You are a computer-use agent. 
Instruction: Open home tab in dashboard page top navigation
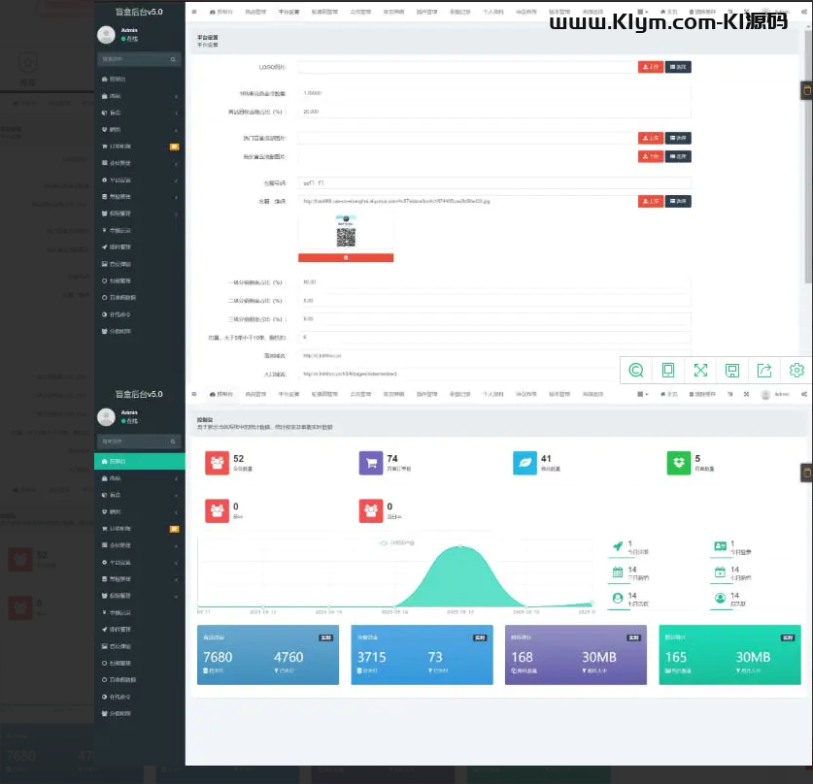point(221,394)
